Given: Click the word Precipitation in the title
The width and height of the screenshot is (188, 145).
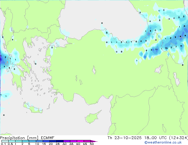Looking at the screenshot, I should point(12,138).
